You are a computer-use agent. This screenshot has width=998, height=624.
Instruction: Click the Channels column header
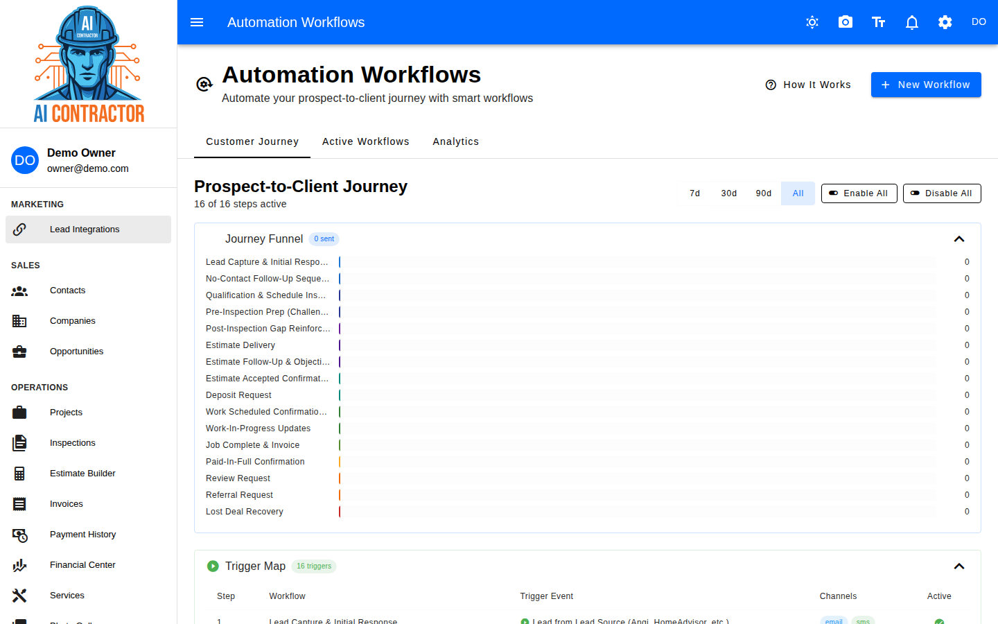click(838, 596)
